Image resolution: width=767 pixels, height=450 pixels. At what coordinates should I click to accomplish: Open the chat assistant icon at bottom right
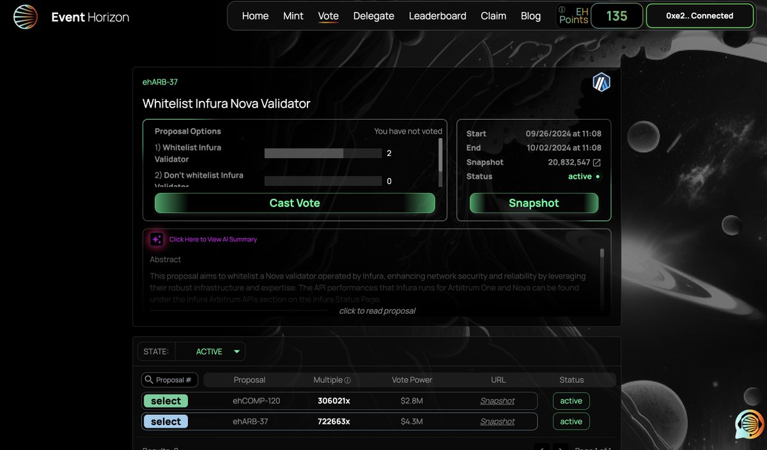(749, 424)
